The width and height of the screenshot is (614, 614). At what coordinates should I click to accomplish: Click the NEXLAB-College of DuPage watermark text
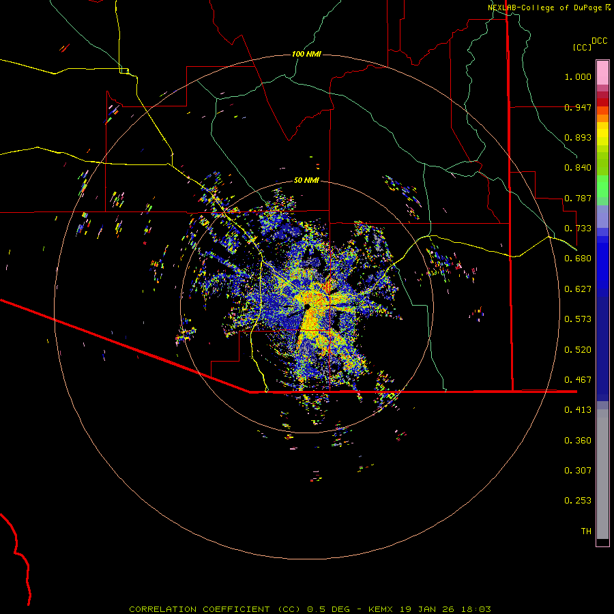[x=544, y=8]
